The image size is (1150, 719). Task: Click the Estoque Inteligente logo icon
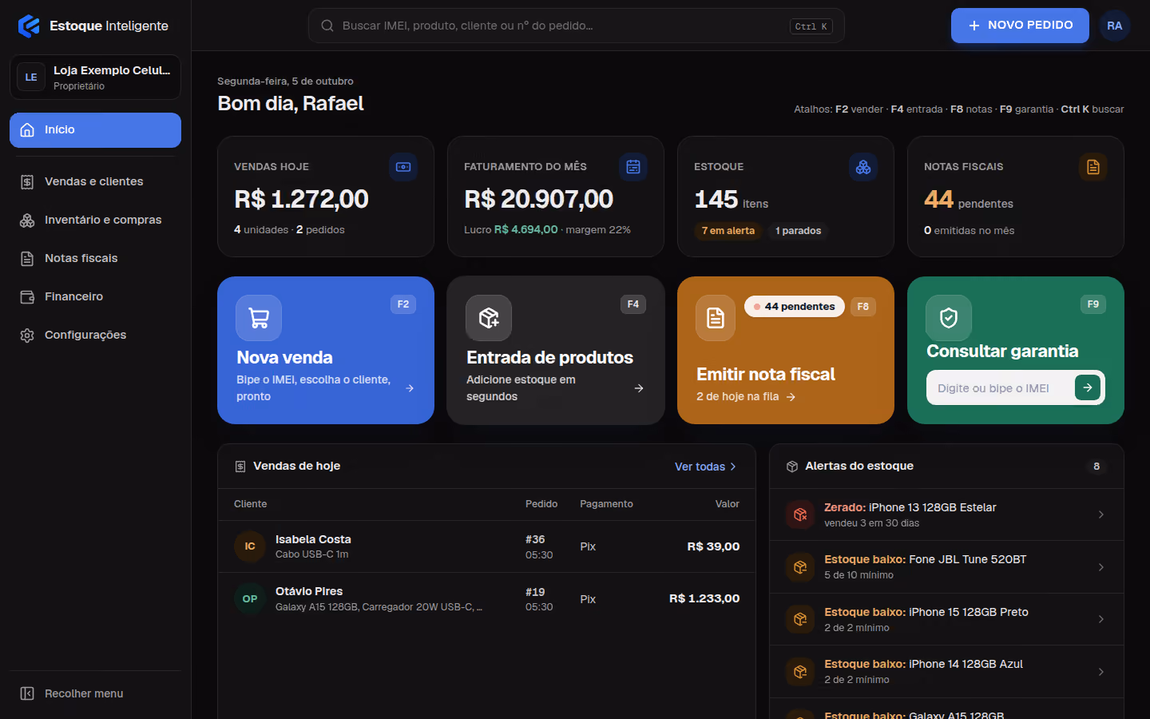click(x=29, y=26)
